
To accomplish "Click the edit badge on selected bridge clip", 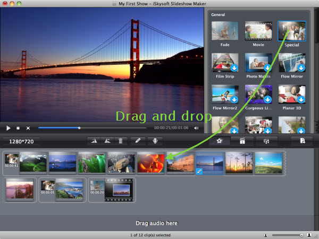I will [x=199, y=170].
